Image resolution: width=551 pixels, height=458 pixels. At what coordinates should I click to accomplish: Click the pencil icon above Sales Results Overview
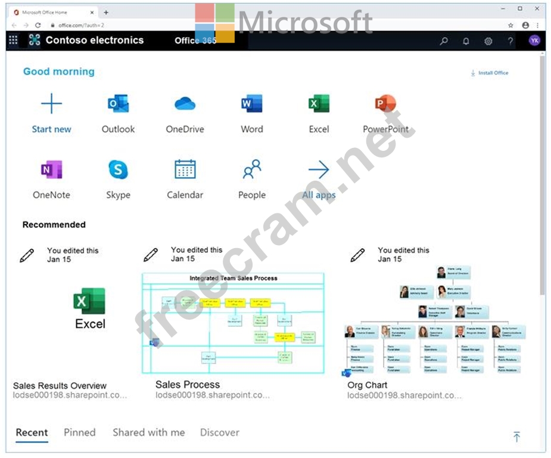coord(27,255)
